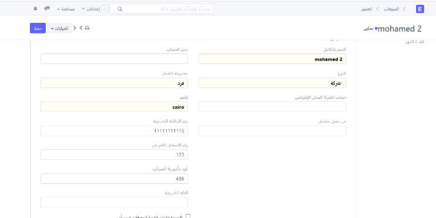Viewport: 436px width, 218px height.
Task: Open the مجموعة العميل customer group field
Action: (x=114, y=83)
